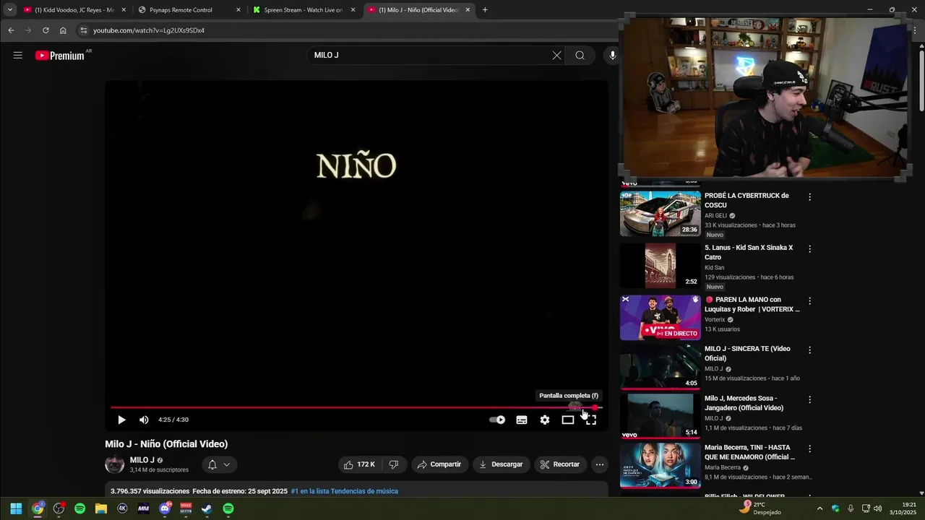Open options for the Jangadero video
The height and width of the screenshot is (520, 925).
pos(809,399)
